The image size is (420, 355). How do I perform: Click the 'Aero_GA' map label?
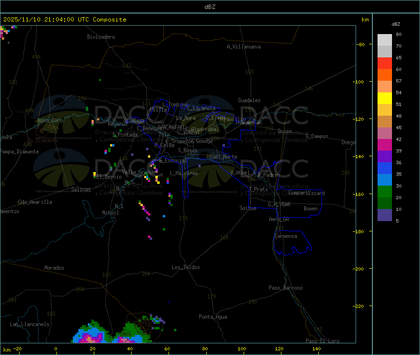click(x=279, y=219)
